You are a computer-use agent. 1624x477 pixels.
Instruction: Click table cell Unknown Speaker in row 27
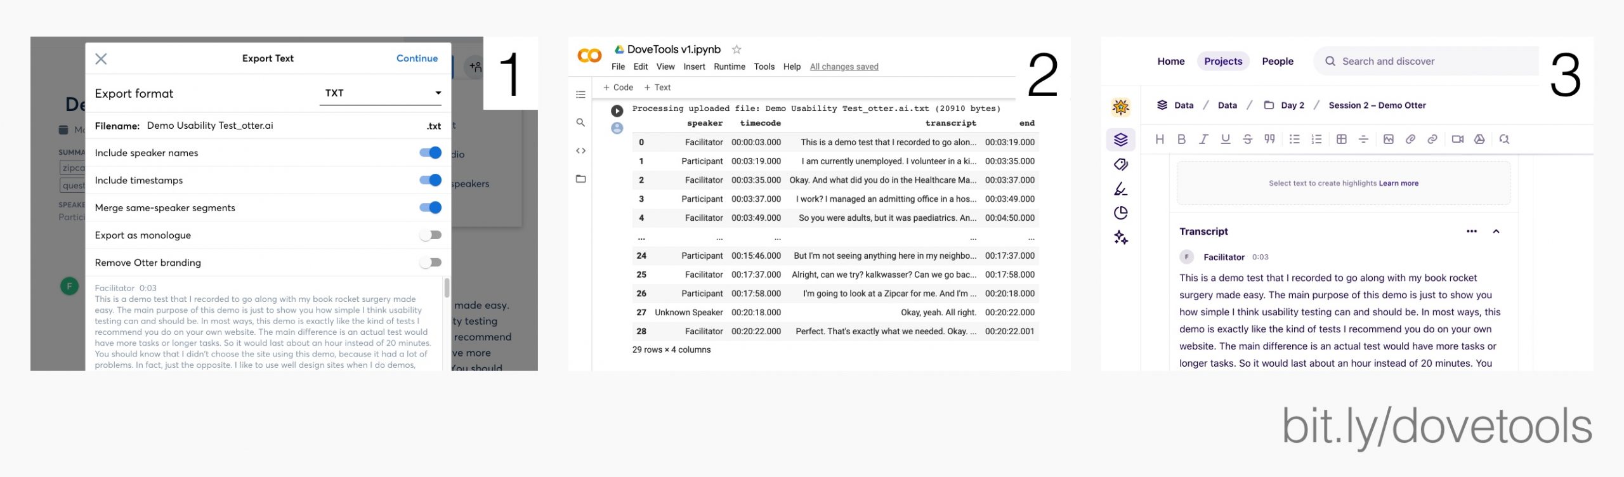tap(688, 313)
